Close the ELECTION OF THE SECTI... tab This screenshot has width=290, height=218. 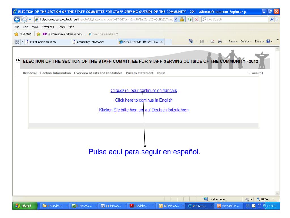click(161, 42)
